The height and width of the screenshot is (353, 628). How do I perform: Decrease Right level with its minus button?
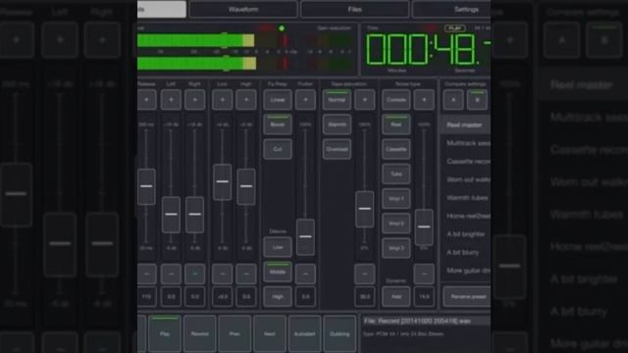(x=194, y=274)
